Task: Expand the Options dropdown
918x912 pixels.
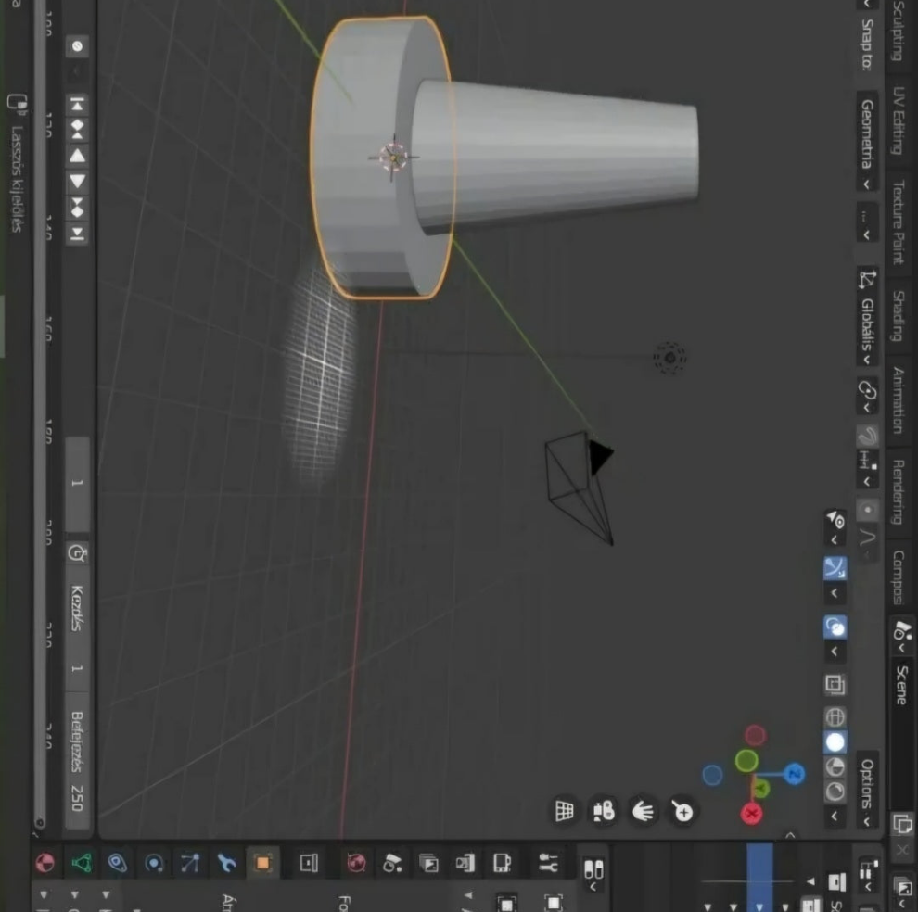Action: (x=867, y=791)
